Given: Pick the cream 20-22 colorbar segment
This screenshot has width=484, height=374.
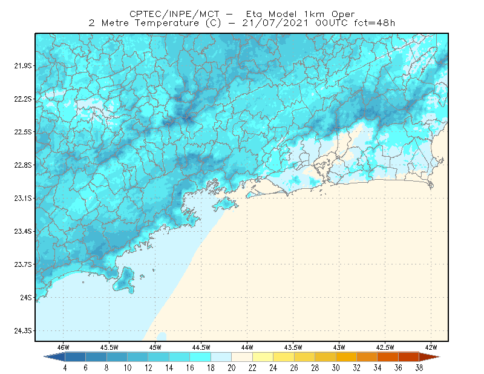Looking at the screenshot, I should tap(242, 357).
